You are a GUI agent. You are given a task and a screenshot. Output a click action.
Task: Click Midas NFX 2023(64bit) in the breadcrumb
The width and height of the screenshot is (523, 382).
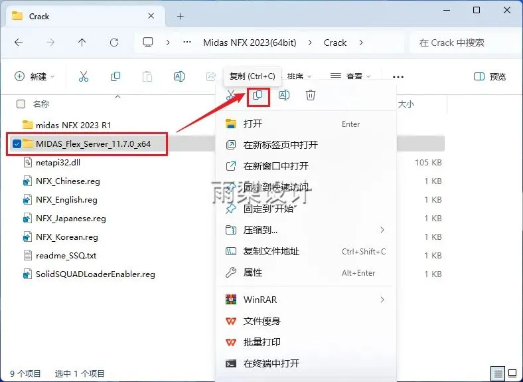click(250, 43)
